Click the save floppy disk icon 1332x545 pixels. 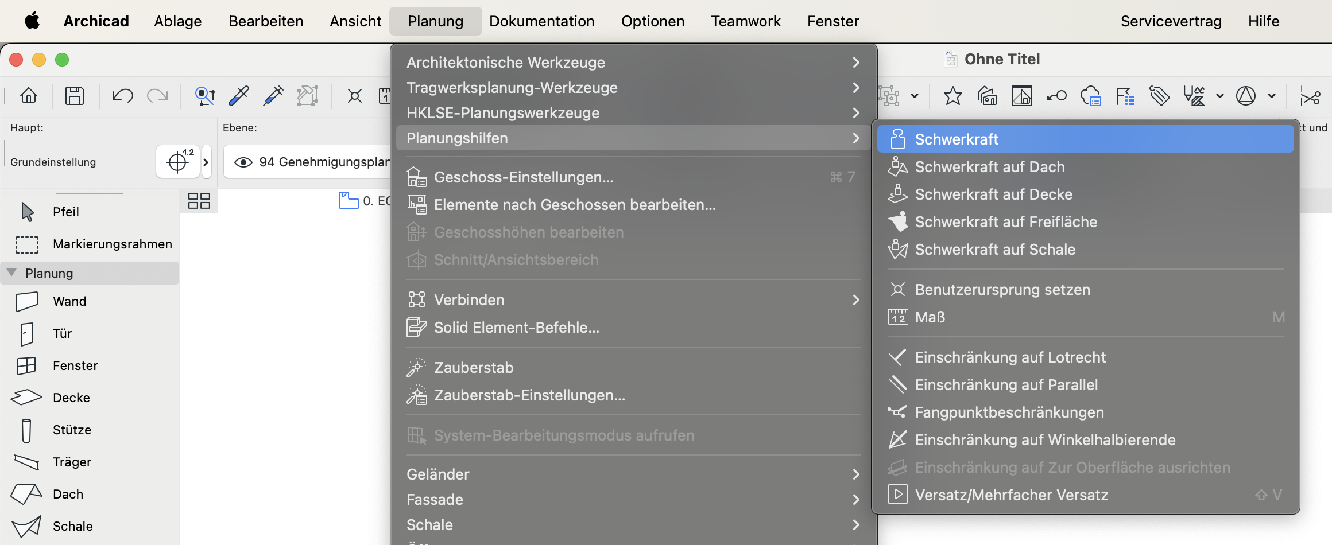pyautogui.click(x=74, y=96)
